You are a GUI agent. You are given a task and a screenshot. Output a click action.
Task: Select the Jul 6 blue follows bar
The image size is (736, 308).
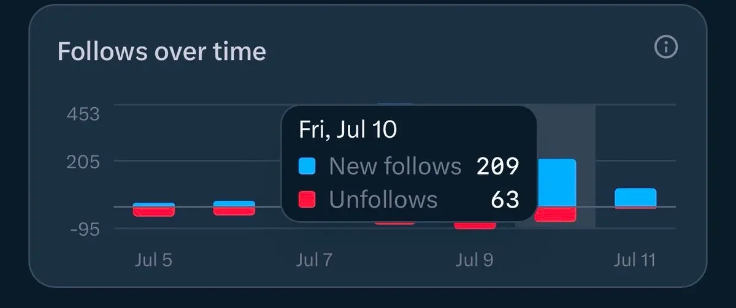[x=234, y=204]
